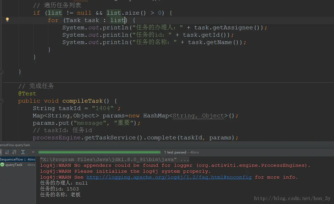Click the yellow intention lightbulb icon
The width and height of the screenshot is (334, 204).
click(7, 20)
